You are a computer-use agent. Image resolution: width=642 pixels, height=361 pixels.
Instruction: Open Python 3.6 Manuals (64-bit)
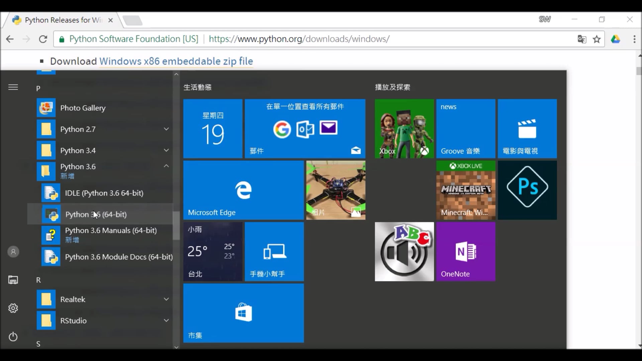(111, 230)
